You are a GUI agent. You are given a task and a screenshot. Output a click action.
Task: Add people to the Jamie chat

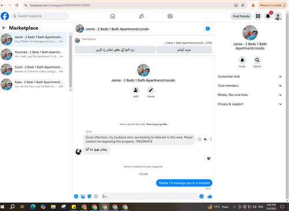pyautogui.click(x=136, y=90)
